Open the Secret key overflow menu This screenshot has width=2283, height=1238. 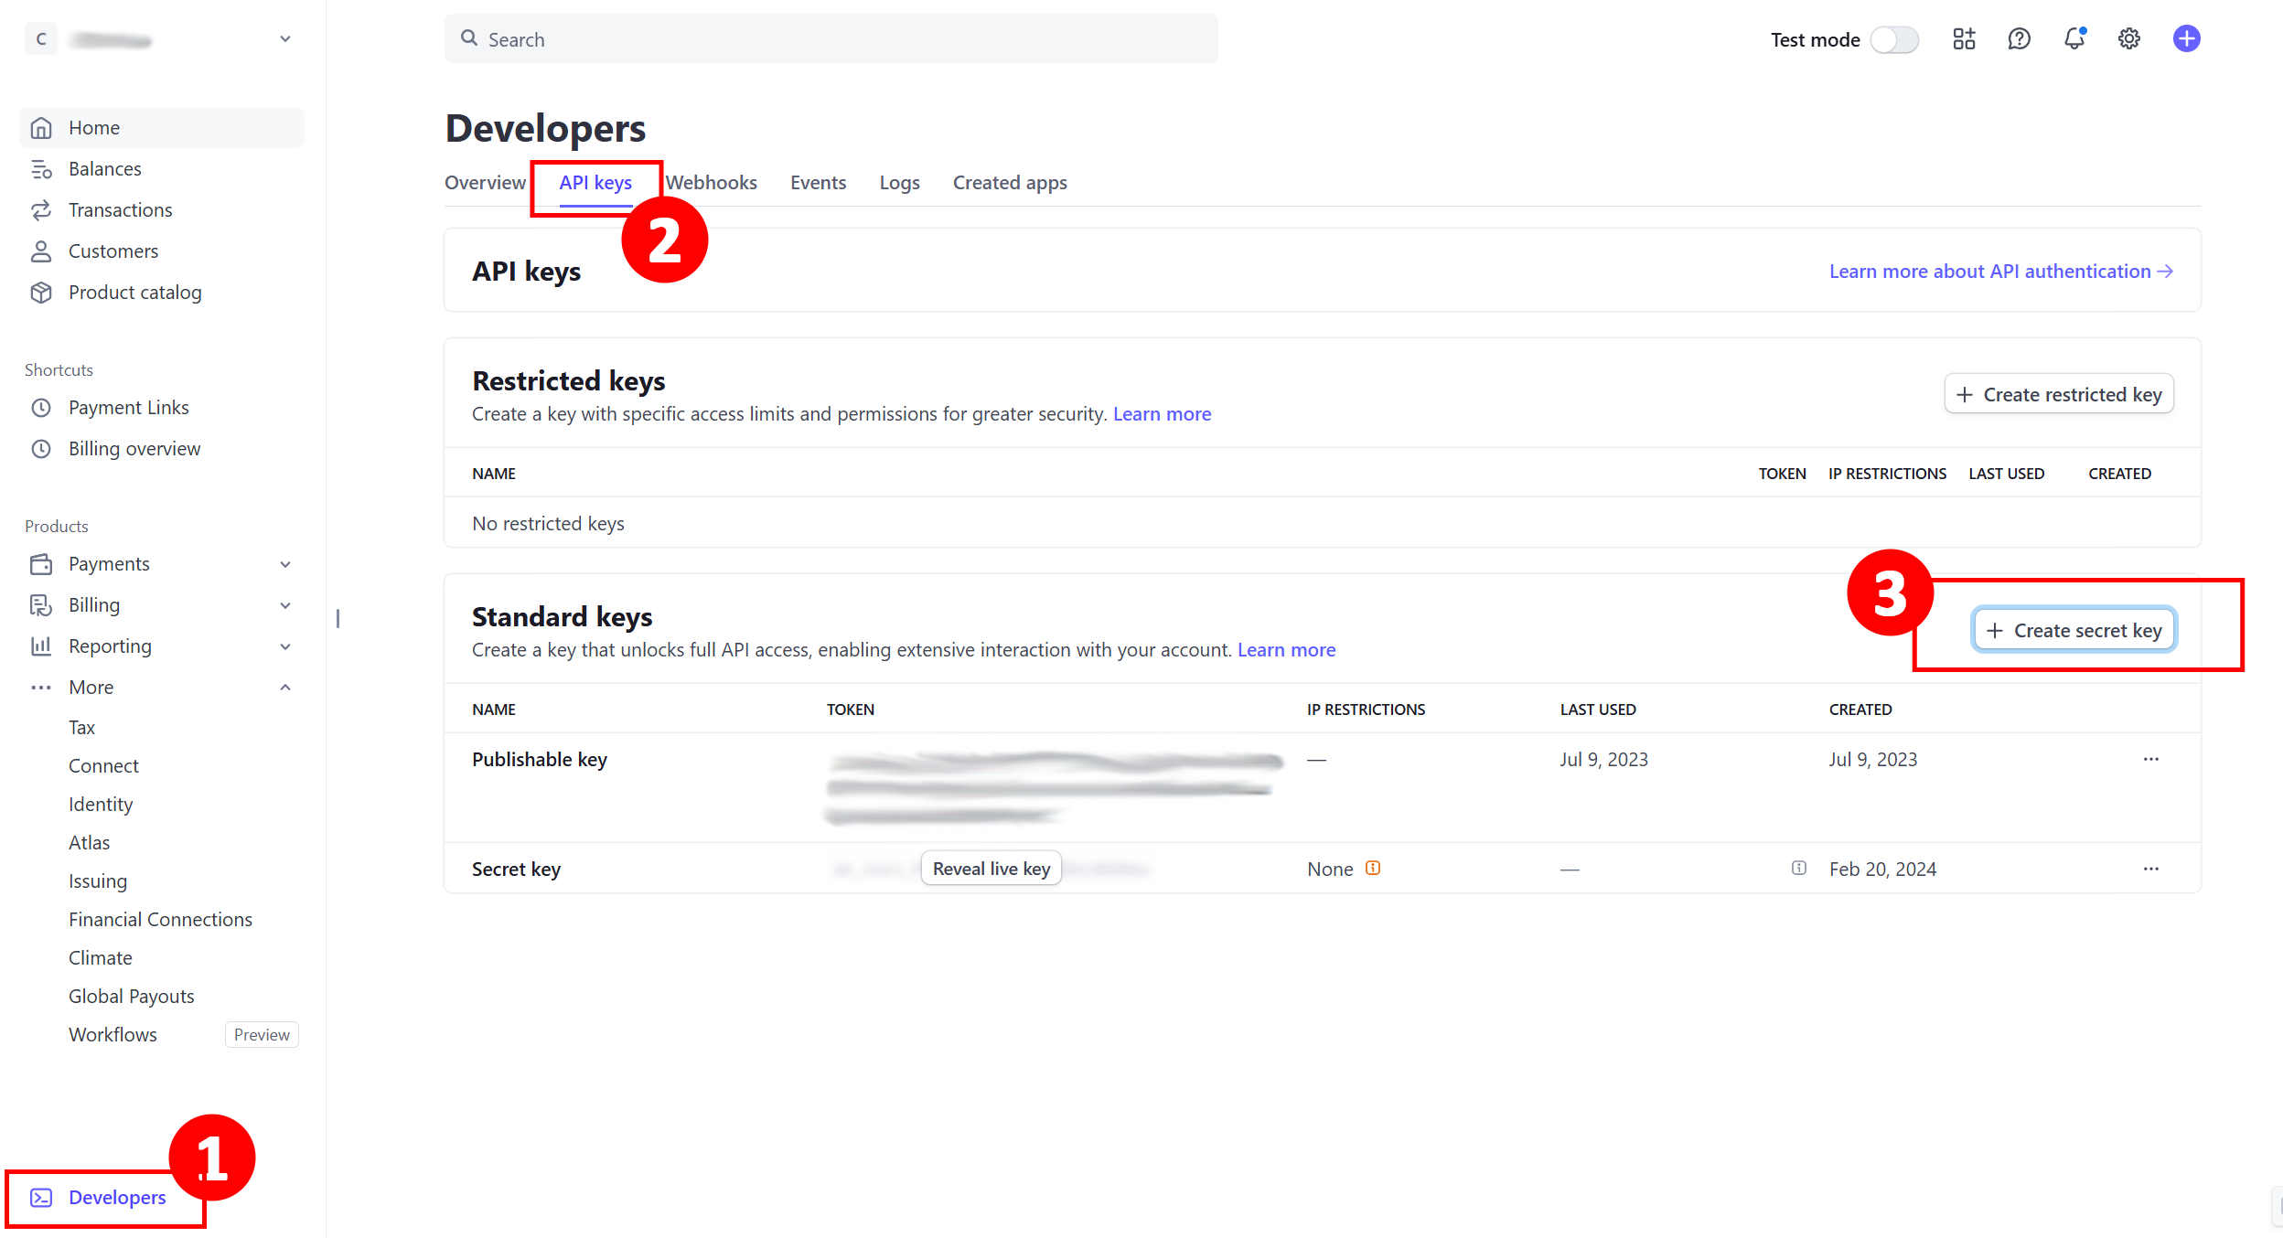(2151, 870)
